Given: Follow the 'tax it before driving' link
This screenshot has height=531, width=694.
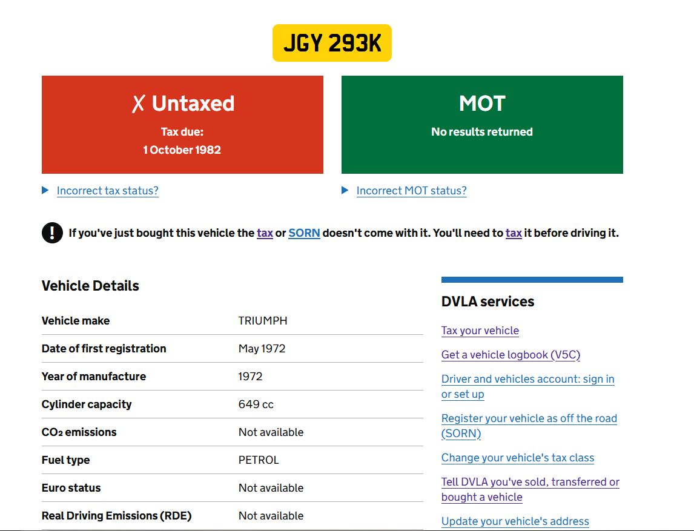Looking at the screenshot, I should click(514, 233).
